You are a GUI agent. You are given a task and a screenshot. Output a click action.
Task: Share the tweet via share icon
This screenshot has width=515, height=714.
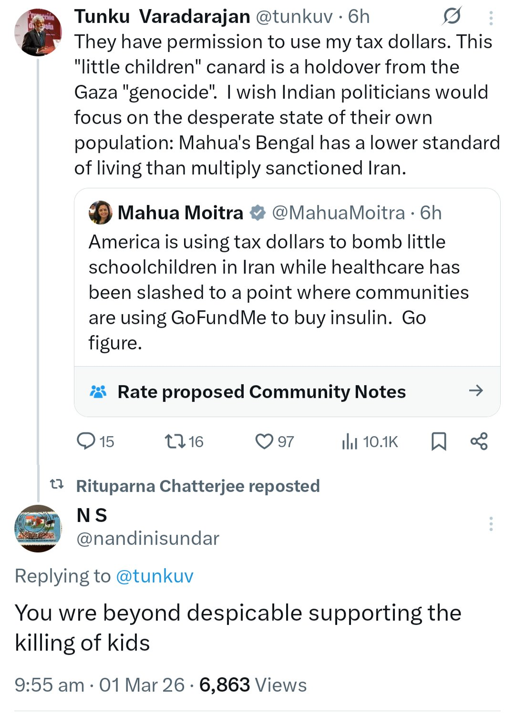pos(479,441)
